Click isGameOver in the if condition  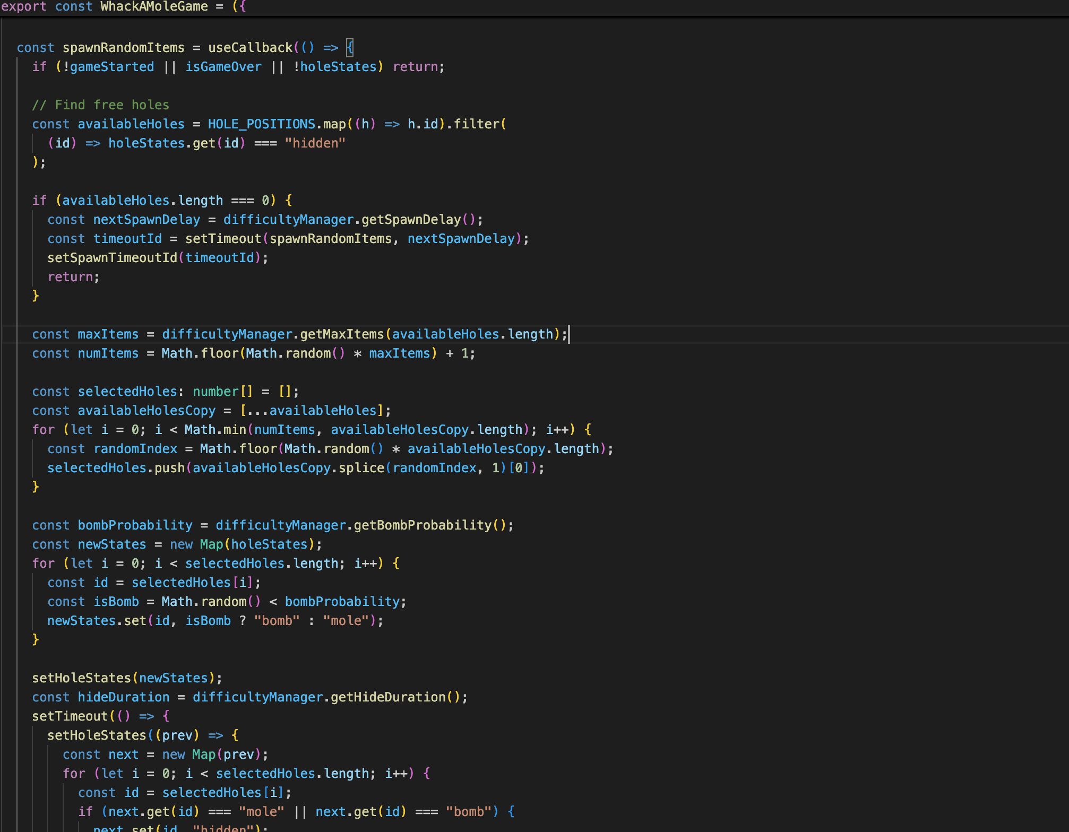[x=223, y=67]
